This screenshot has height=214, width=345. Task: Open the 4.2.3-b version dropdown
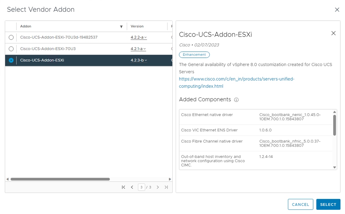pyautogui.click(x=139, y=60)
